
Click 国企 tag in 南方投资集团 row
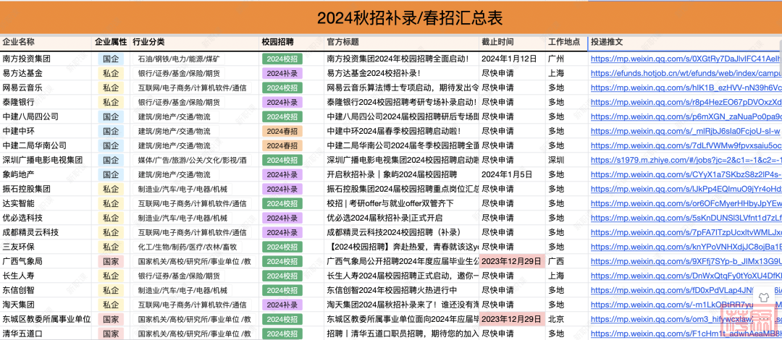coord(111,59)
